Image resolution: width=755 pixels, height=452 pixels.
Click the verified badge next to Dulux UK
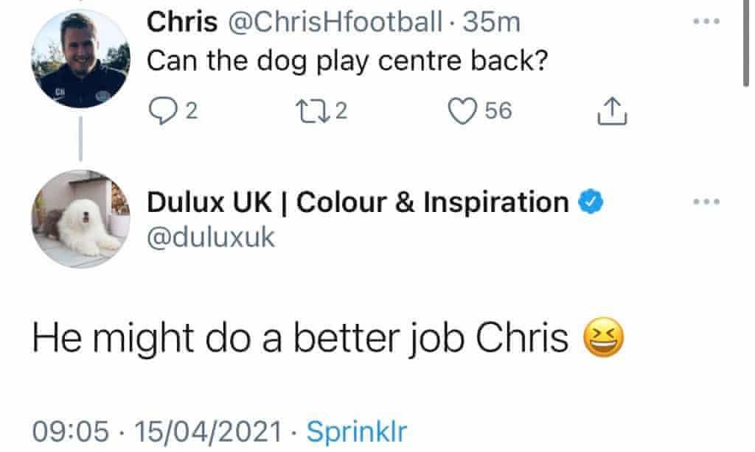(x=592, y=201)
